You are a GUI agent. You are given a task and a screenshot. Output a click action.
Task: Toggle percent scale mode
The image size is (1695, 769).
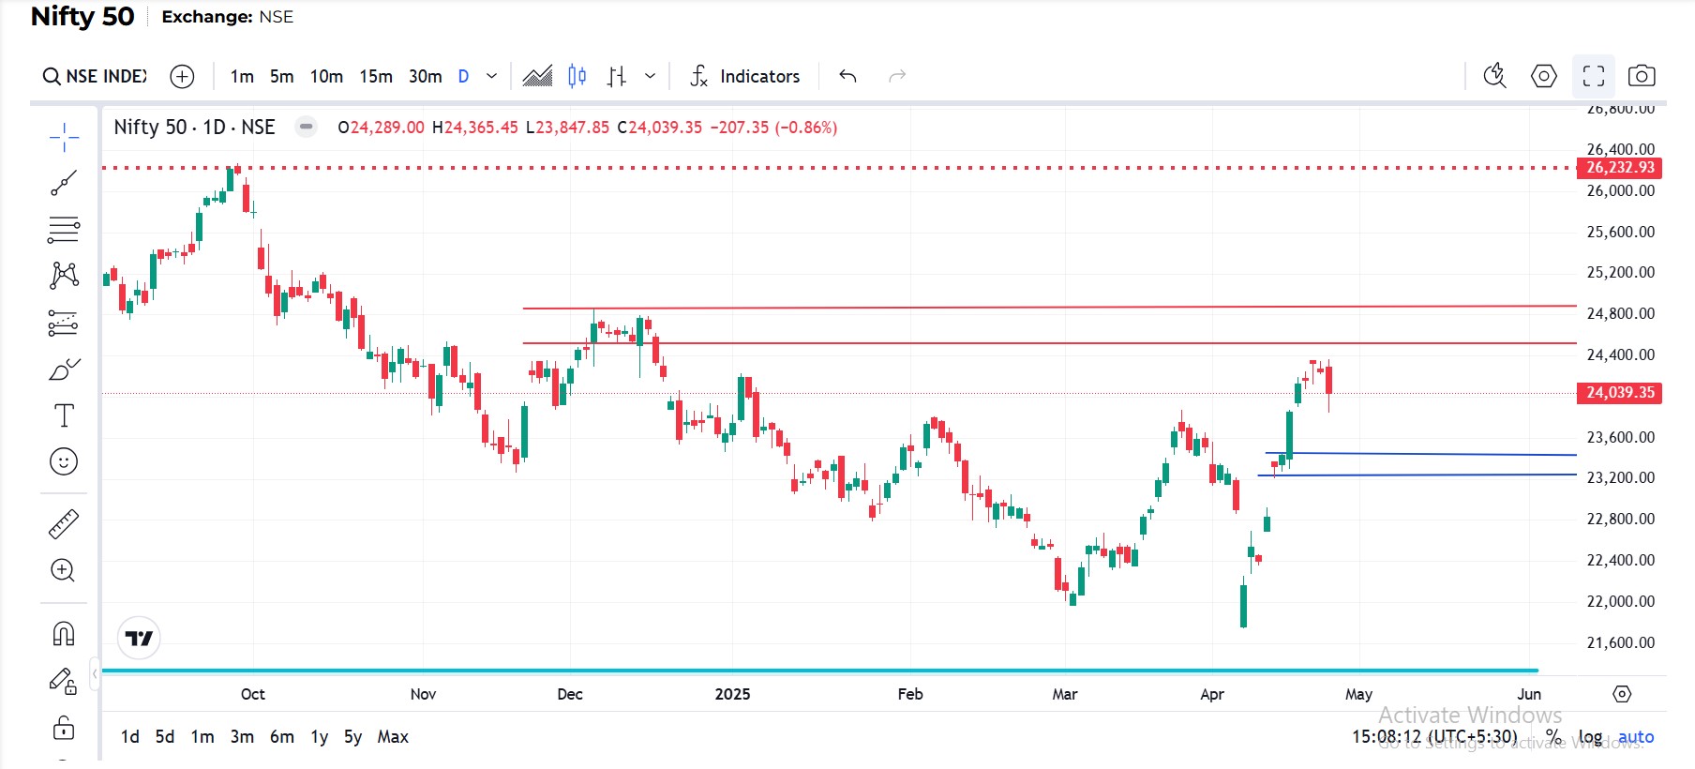(x=1553, y=737)
